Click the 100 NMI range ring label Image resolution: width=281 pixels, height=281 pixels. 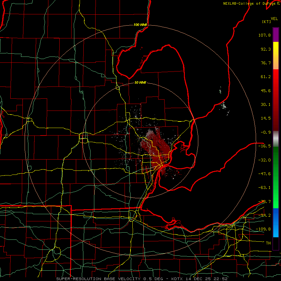click(140, 25)
